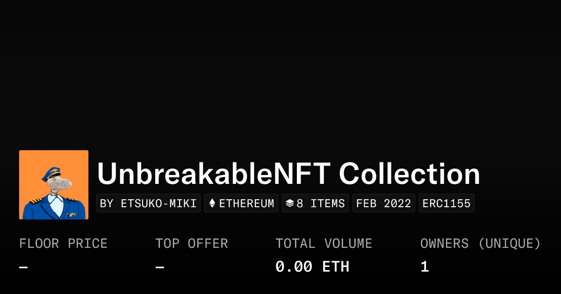The image size is (561, 294).
Task: Open the creator ETSUKO-MIKI badge
Action: 149,203
